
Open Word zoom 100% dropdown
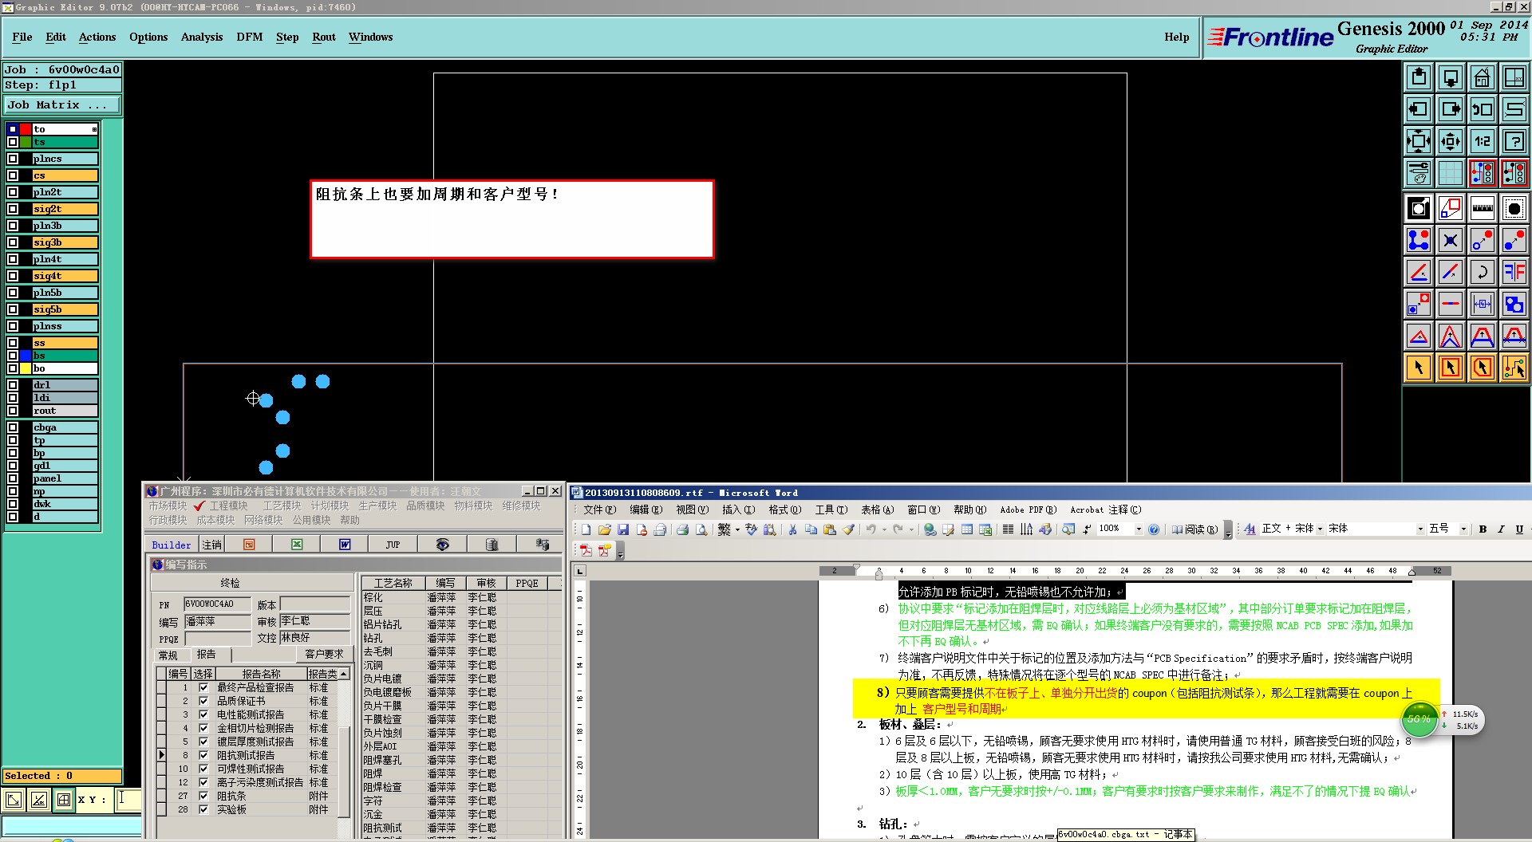(1139, 529)
